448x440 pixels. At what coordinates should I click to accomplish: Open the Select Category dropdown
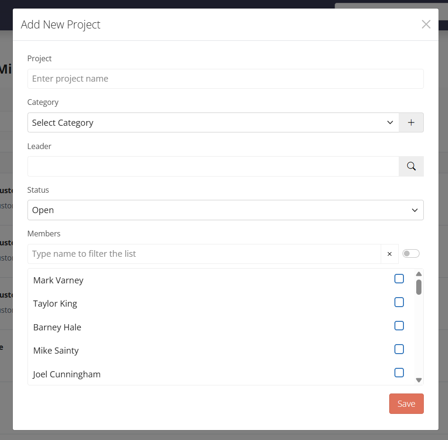point(213,122)
